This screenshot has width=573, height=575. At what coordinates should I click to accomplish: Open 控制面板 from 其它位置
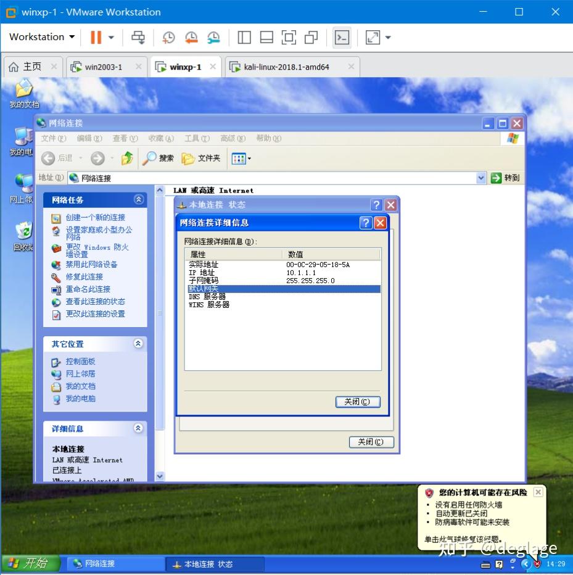80,362
